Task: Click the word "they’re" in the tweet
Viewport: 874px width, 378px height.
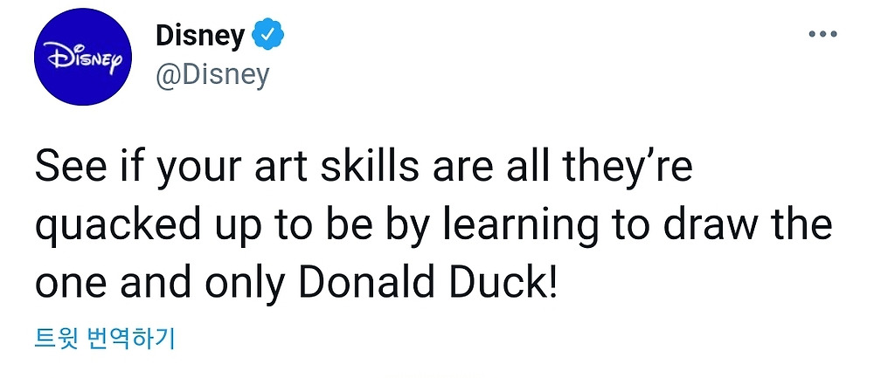Action: 638,167
